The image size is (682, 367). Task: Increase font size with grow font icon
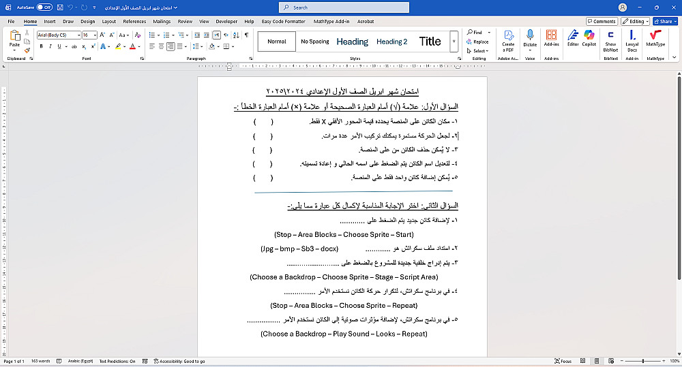[102, 35]
